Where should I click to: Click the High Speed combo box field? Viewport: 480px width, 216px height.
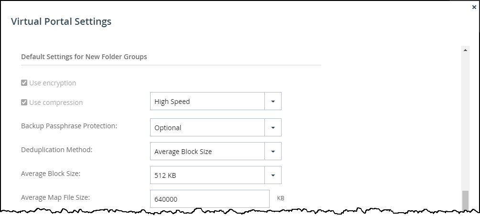pyautogui.click(x=207, y=102)
